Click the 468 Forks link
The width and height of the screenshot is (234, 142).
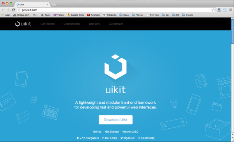pos(109,138)
